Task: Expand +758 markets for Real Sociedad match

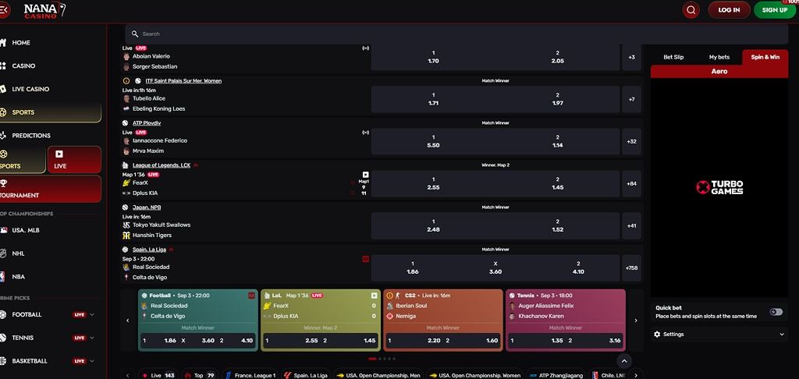Action: tap(631, 268)
